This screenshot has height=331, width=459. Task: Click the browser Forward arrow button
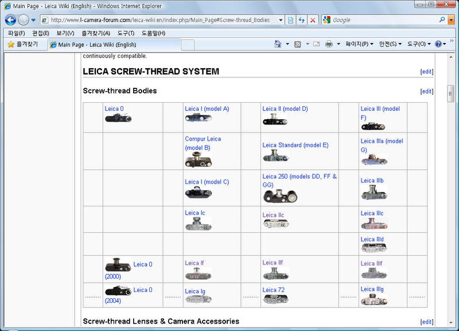24,20
